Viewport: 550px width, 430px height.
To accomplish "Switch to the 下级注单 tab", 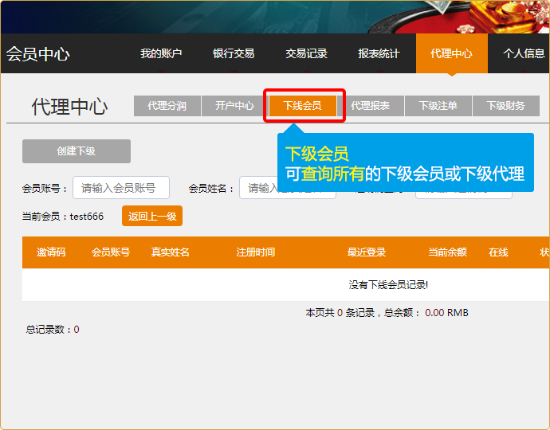I will click(438, 106).
